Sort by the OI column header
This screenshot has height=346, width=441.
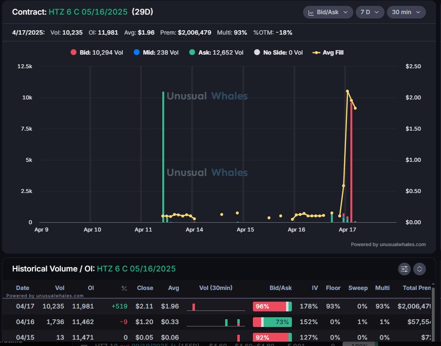pos(91,288)
